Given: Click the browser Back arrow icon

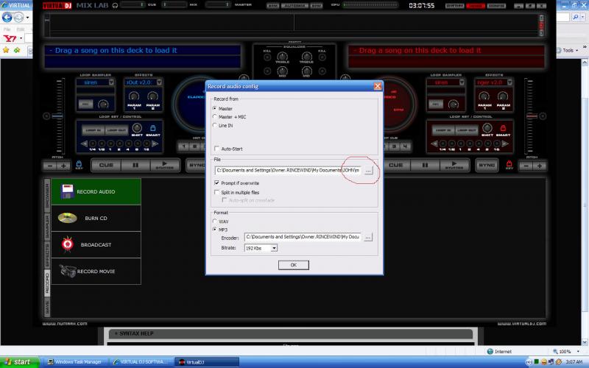Looking at the screenshot, I should pos(7,17).
